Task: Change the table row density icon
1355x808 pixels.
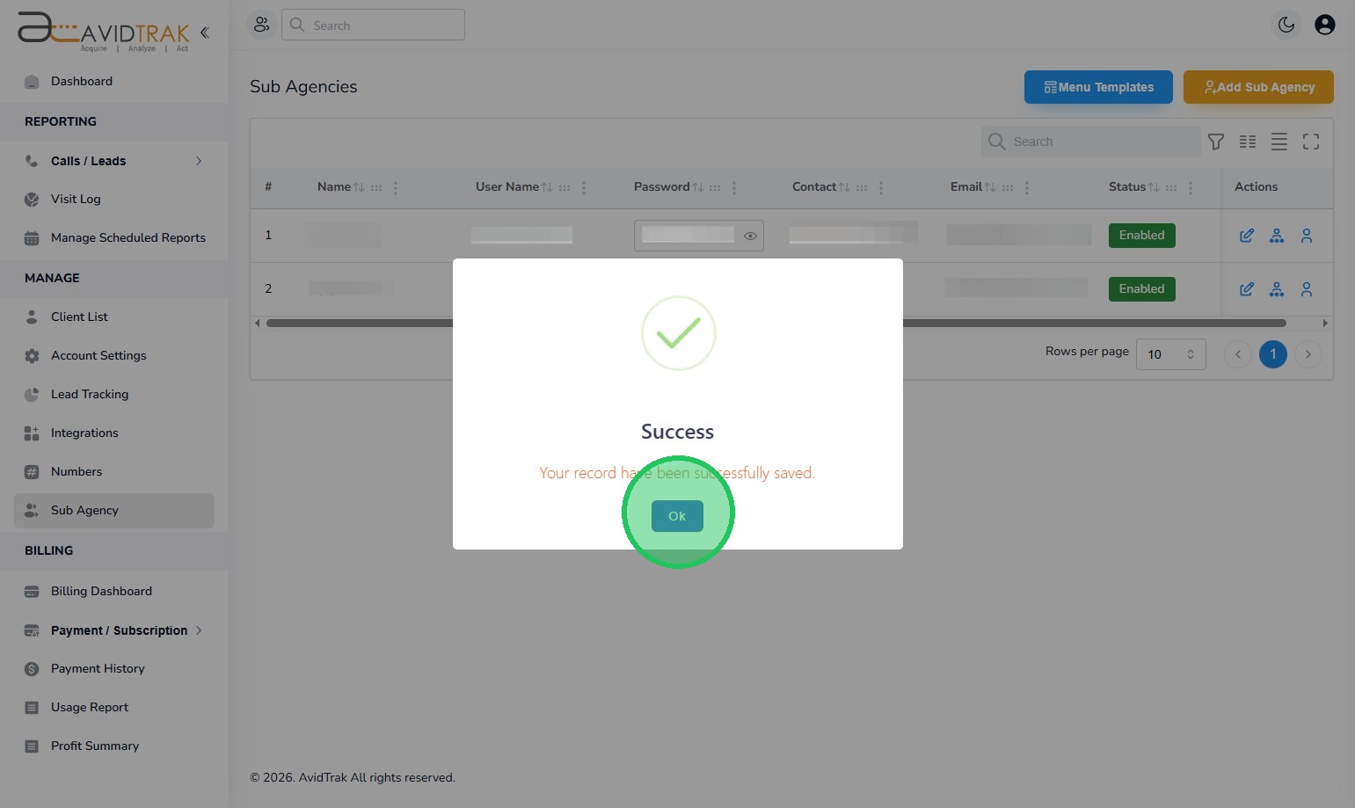Action: 1279,142
